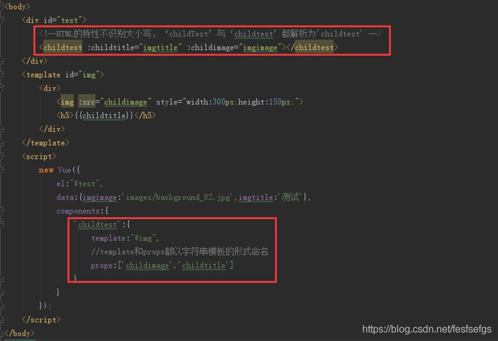The image size is (498, 341).
Task: Click the el:"#test" option
Action: pos(79,184)
